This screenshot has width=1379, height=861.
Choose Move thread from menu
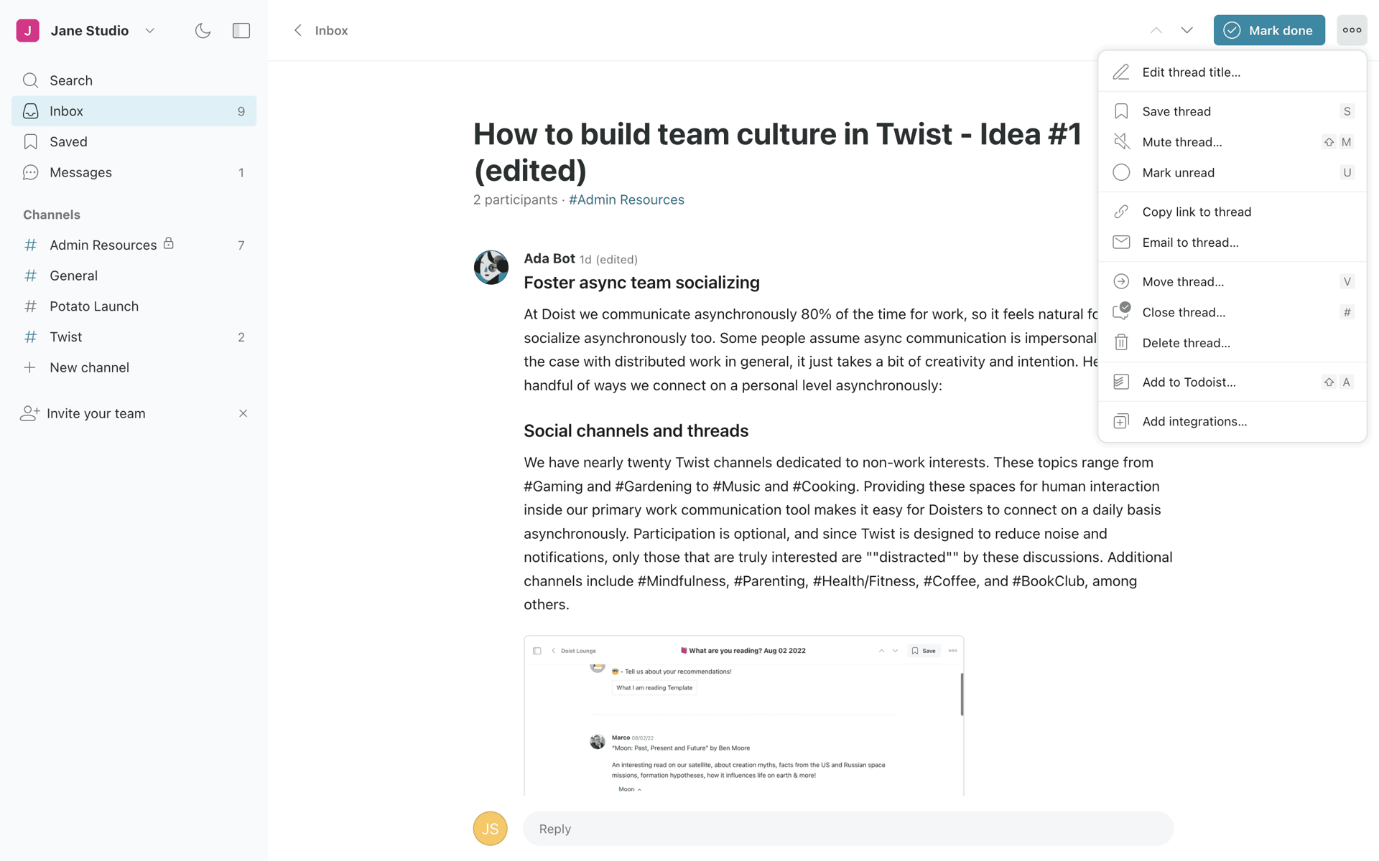tap(1232, 281)
